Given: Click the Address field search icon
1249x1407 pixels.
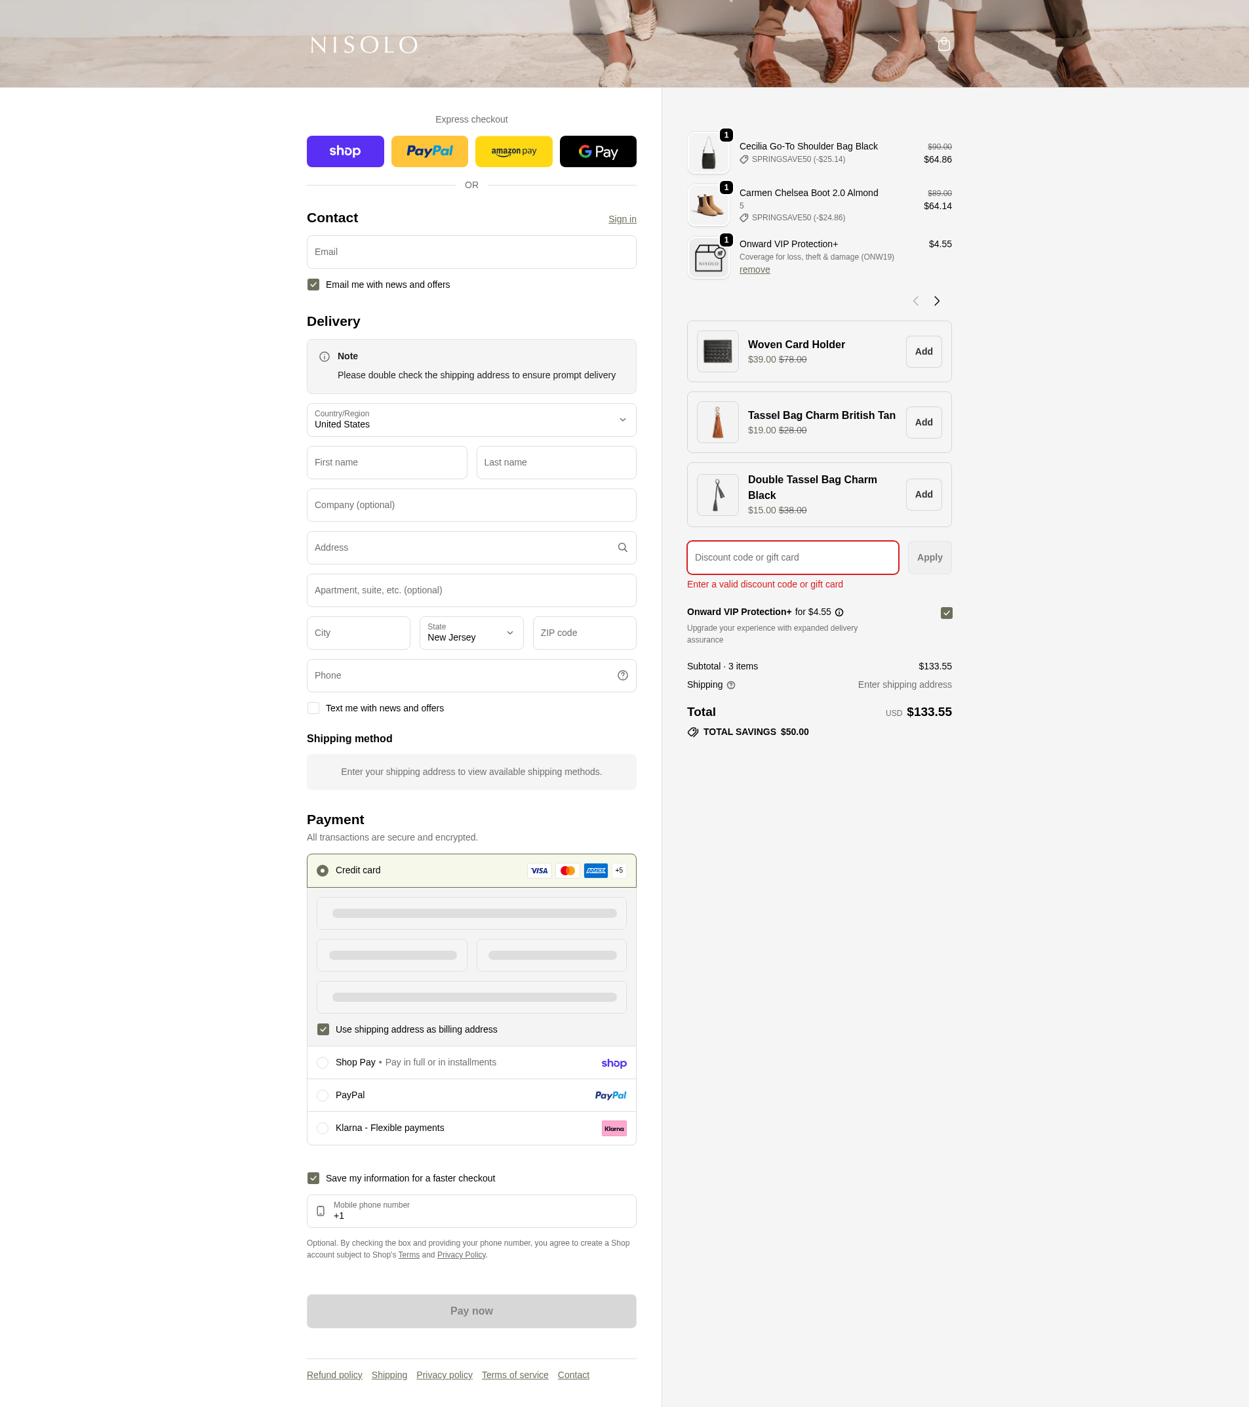Looking at the screenshot, I should click(622, 547).
